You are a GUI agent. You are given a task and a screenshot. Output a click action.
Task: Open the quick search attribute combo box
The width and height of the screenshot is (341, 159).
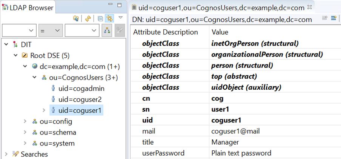(19, 31)
